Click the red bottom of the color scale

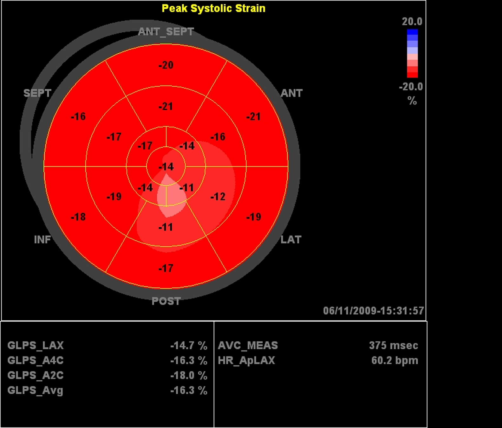click(x=412, y=75)
